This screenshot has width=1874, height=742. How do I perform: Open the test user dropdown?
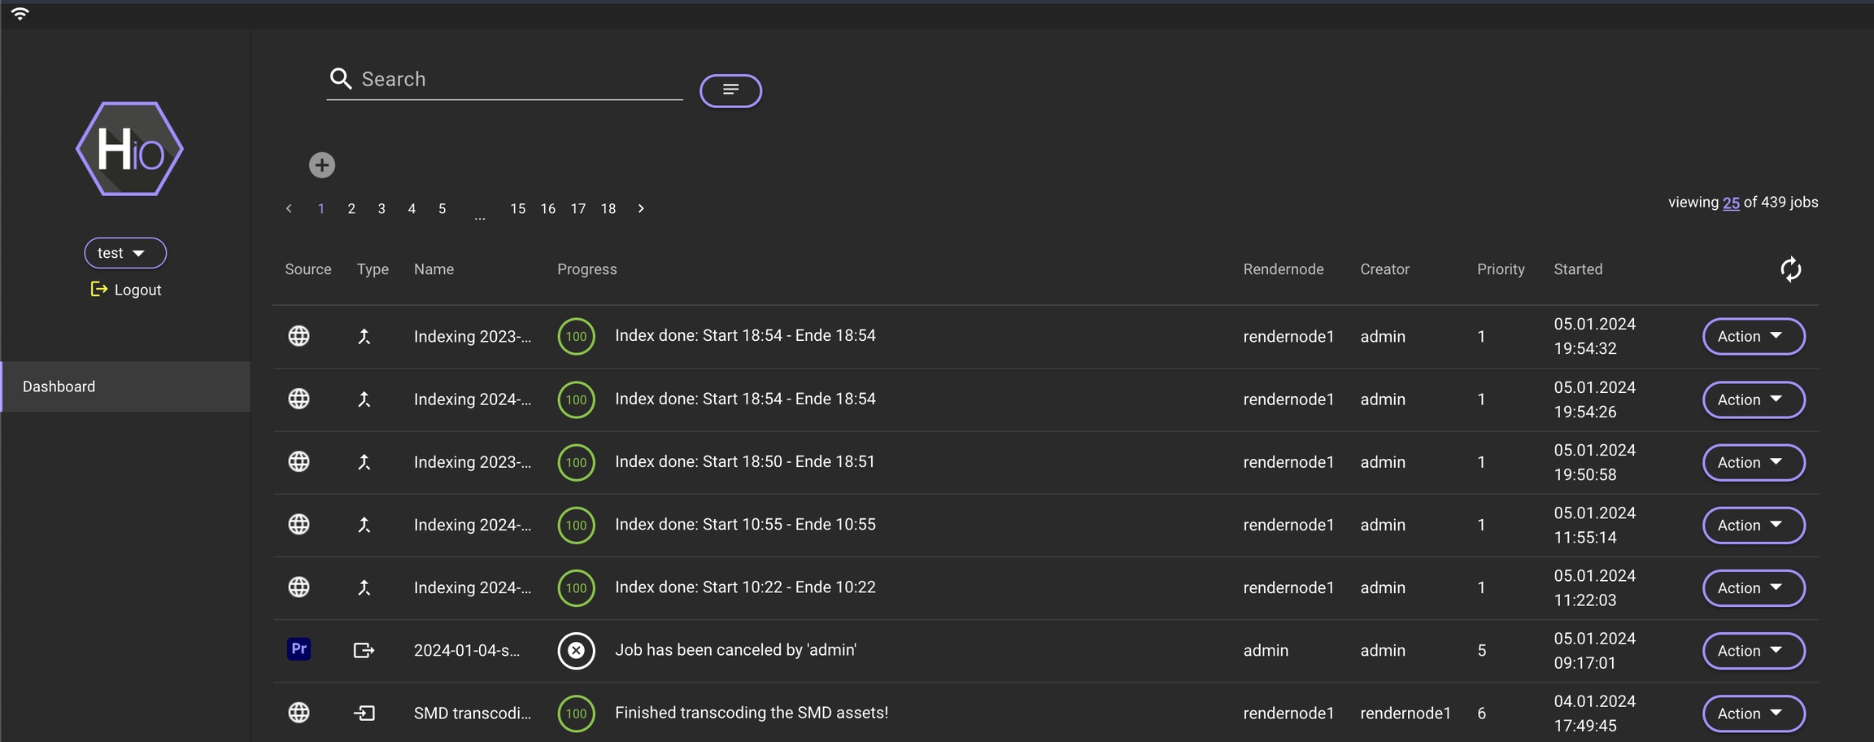coord(125,253)
